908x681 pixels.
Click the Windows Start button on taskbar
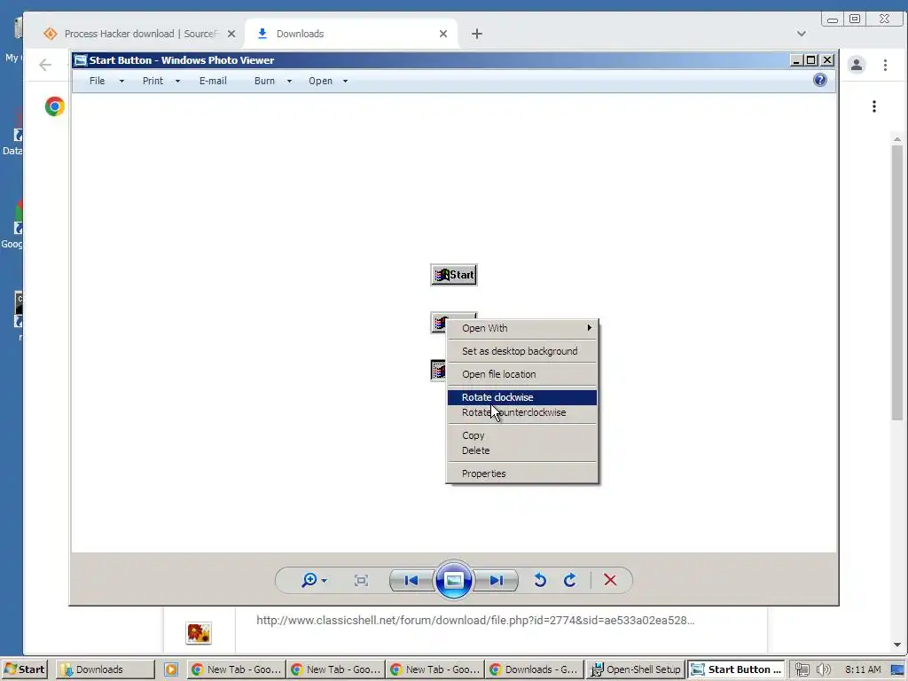click(24, 669)
